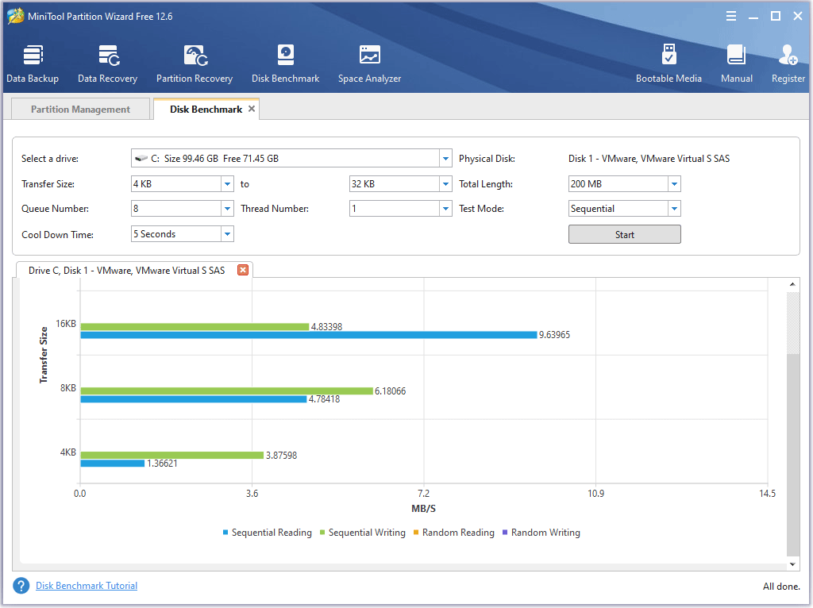The height and width of the screenshot is (608, 813).
Task: Open the Space Analyzer tool
Action: click(370, 63)
